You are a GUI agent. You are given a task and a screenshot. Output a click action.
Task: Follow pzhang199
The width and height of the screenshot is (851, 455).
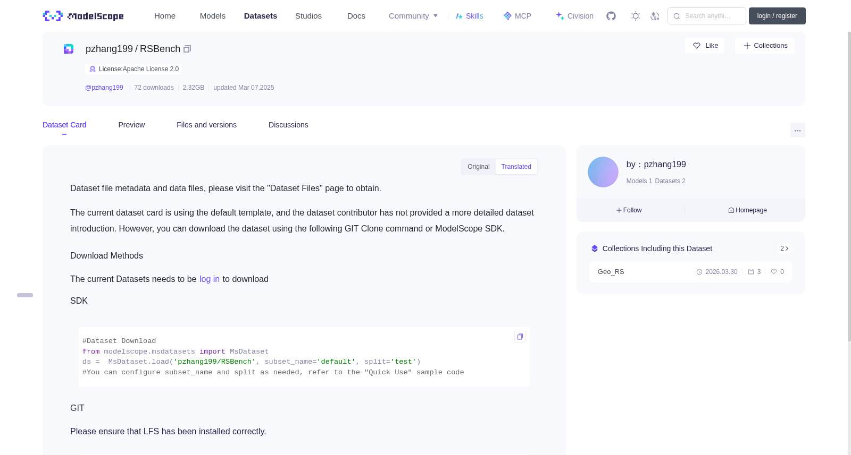[x=629, y=210]
